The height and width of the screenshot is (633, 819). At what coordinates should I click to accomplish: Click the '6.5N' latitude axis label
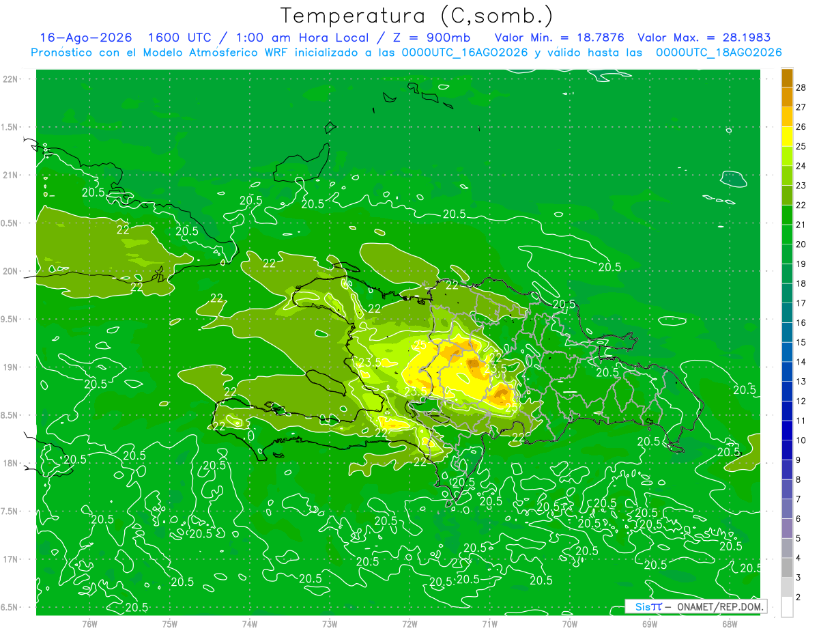[x=10, y=607]
